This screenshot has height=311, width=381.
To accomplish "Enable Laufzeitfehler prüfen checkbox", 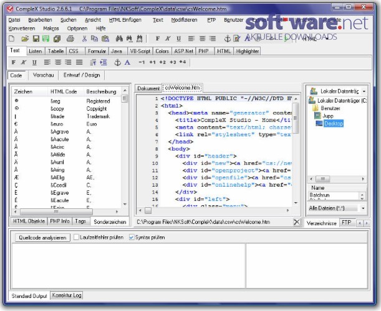I will (76, 237).
